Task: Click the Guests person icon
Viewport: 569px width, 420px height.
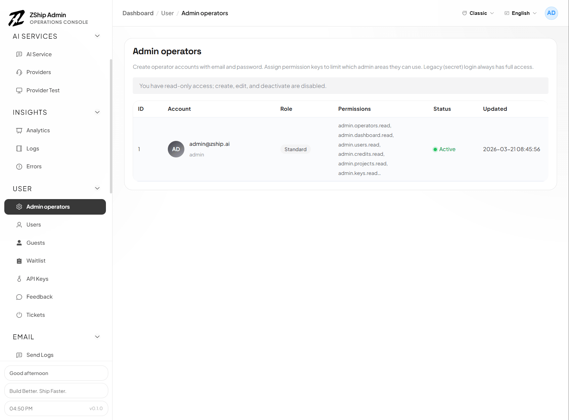Action: click(x=19, y=243)
